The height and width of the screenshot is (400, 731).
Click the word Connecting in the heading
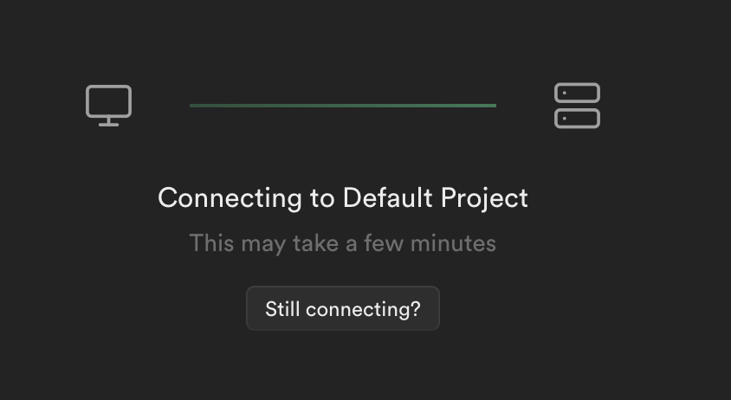click(x=230, y=198)
